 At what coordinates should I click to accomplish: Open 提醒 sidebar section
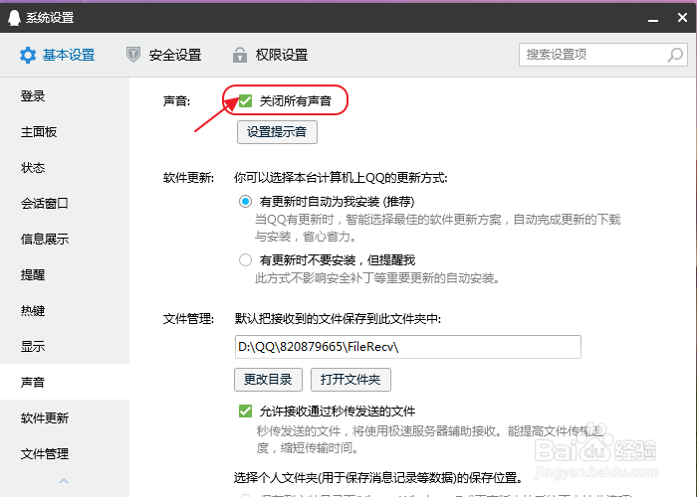point(65,274)
